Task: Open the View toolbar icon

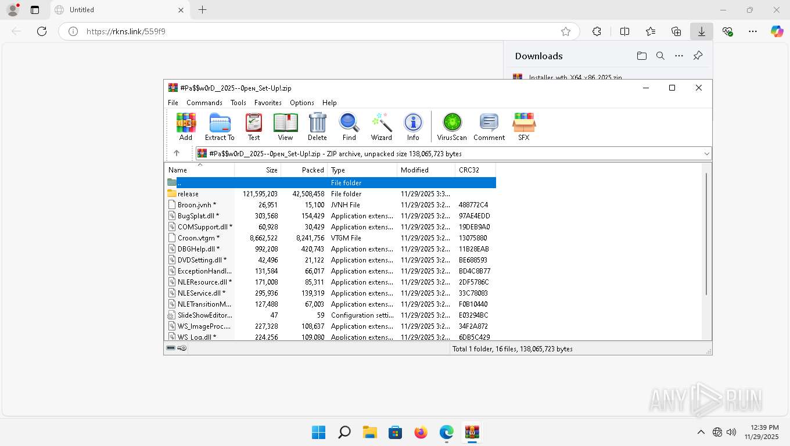Action: click(285, 127)
